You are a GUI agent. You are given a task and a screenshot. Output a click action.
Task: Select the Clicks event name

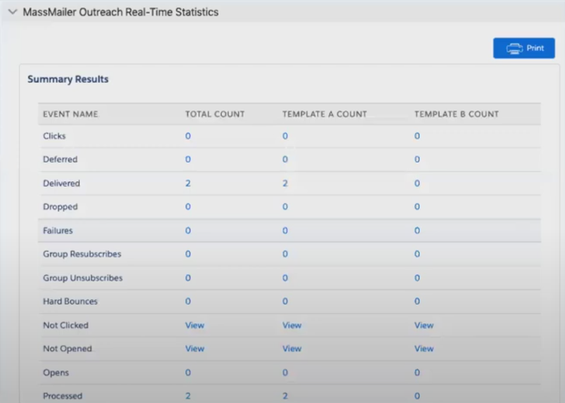pos(54,136)
